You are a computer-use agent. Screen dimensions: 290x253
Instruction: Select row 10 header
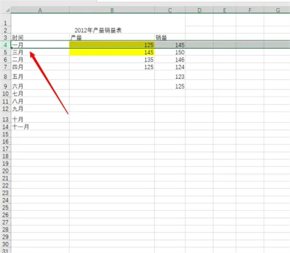(5, 94)
